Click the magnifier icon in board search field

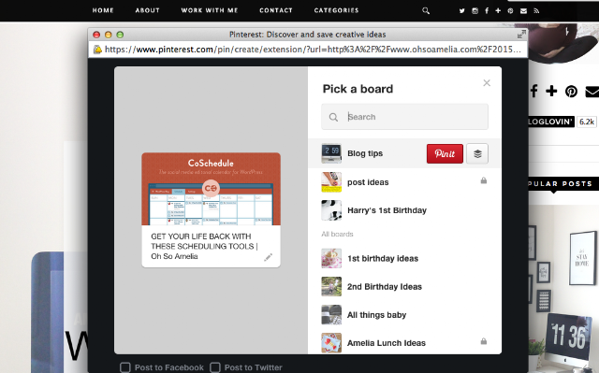333,117
